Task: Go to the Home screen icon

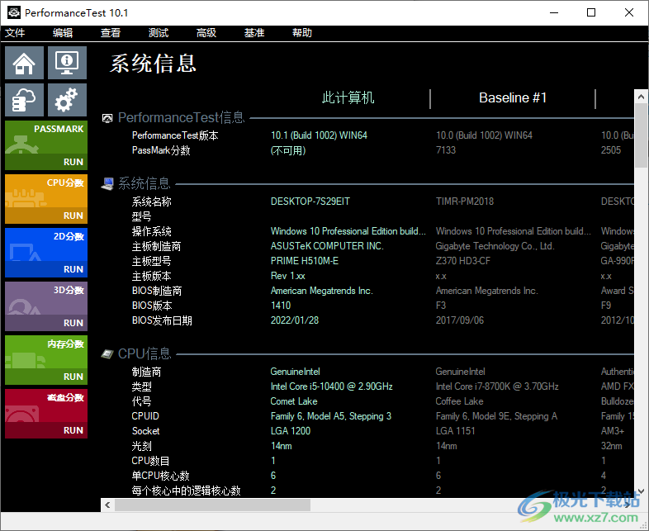Action: (x=24, y=63)
